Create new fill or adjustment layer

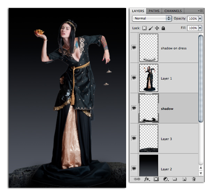pos(166,179)
